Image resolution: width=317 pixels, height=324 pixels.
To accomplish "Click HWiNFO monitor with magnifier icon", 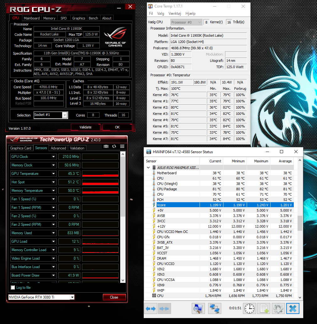I will [198, 309].
